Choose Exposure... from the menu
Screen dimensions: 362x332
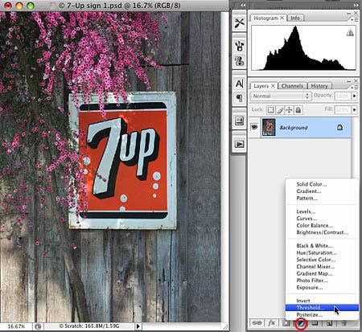pyautogui.click(x=322, y=288)
